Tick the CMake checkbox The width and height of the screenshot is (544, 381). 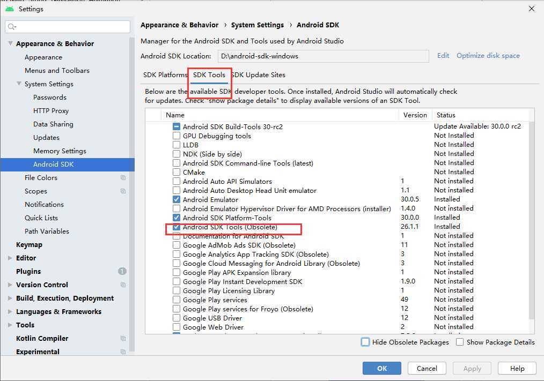point(177,172)
